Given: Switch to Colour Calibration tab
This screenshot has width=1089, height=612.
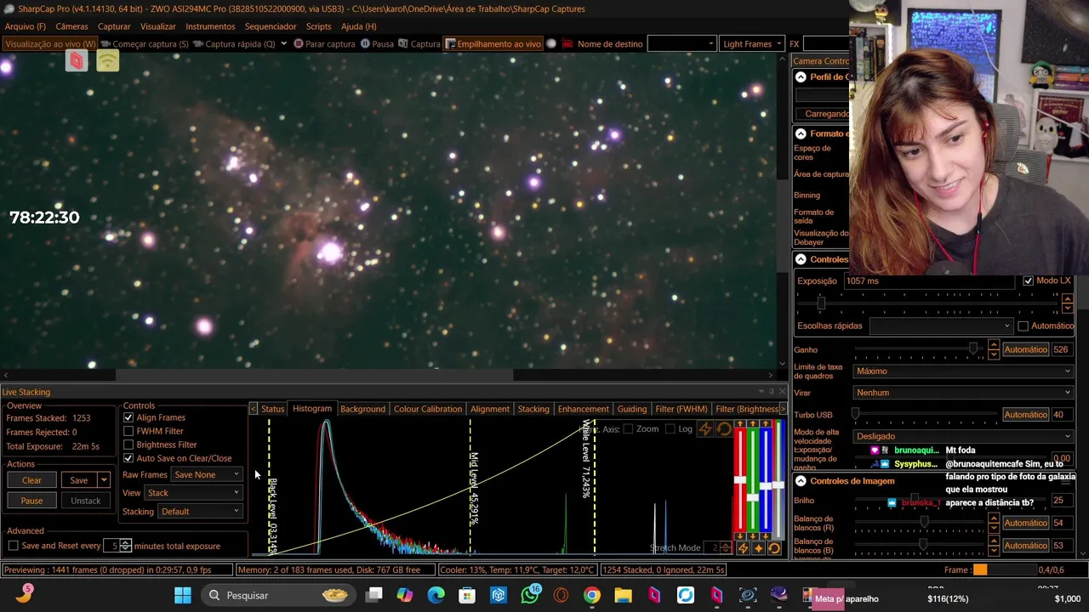Looking at the screenshot, I should coord(428,409).
